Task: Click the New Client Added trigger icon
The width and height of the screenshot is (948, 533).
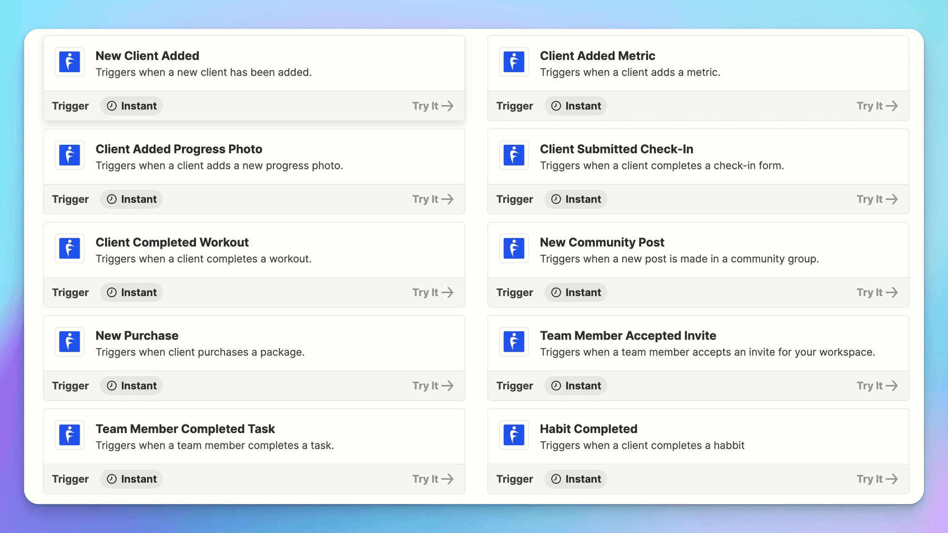Action: [70, 62]
